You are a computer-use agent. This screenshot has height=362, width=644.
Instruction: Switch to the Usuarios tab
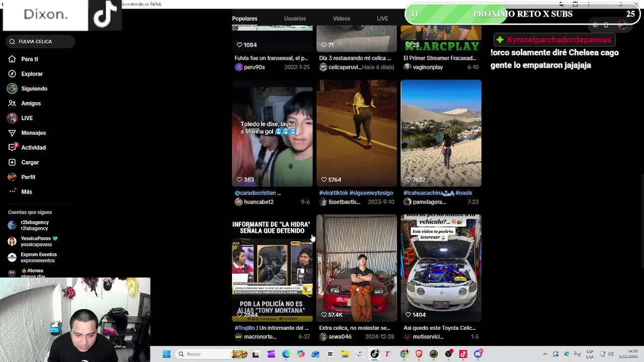[295, 19]
